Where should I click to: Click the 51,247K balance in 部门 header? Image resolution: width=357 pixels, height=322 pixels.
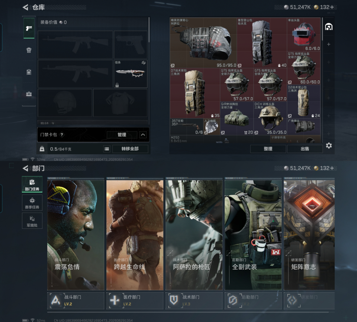click(300, 168)
